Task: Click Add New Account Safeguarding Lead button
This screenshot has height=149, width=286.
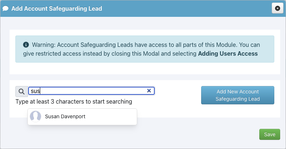Action: click(237, 95)
